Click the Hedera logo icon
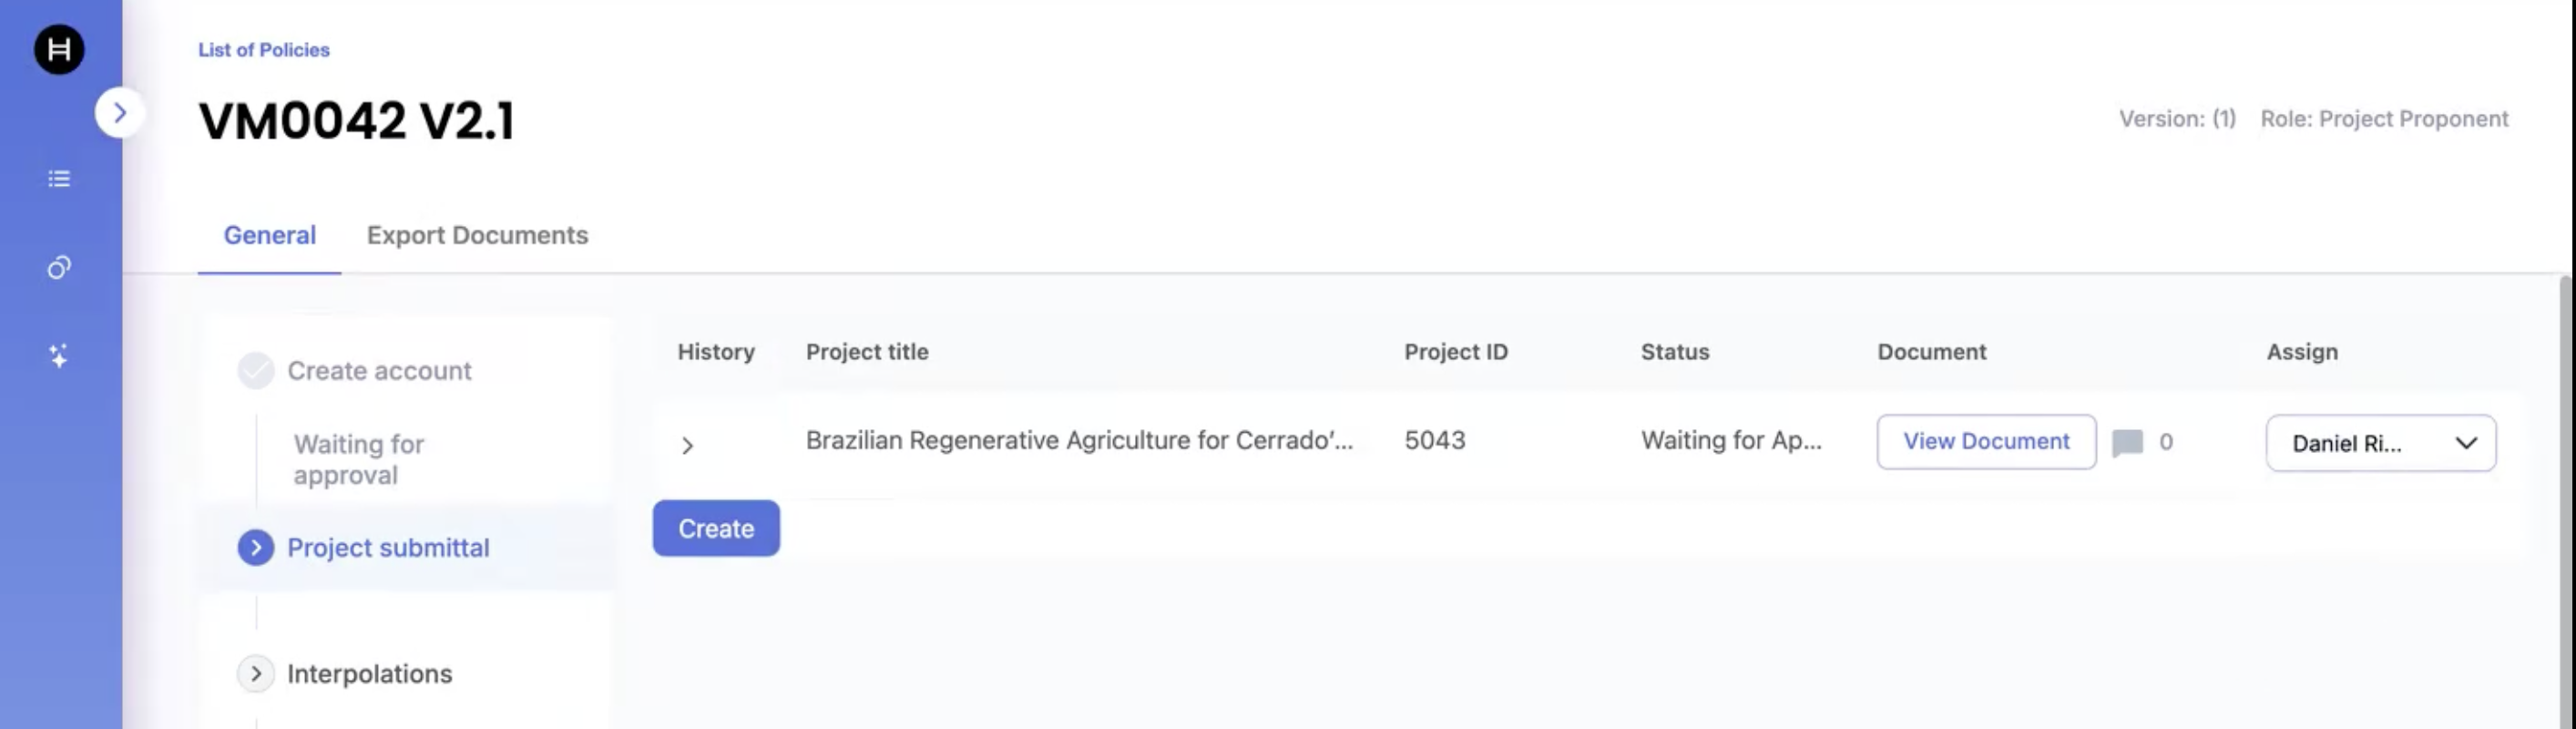This screenshot has width=2576, height=729. [59, 49]
